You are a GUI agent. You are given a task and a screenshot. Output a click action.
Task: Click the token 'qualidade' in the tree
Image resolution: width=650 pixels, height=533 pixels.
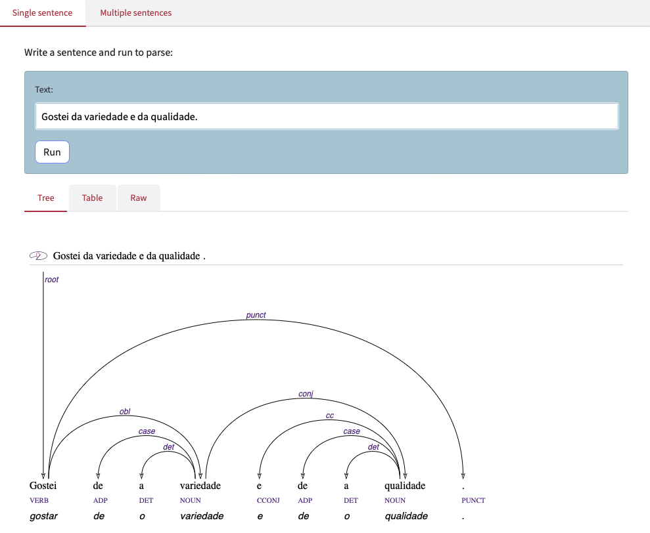(405, 486)
